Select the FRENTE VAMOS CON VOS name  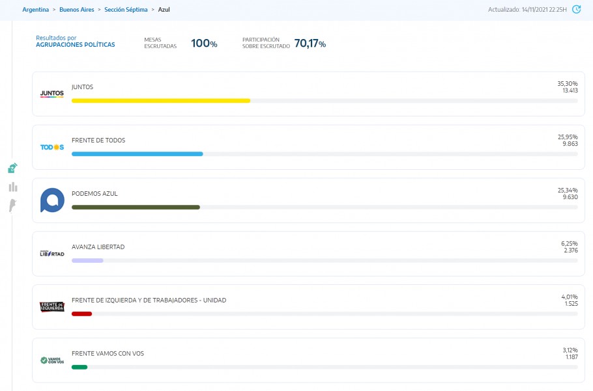(x=108, y=354)
